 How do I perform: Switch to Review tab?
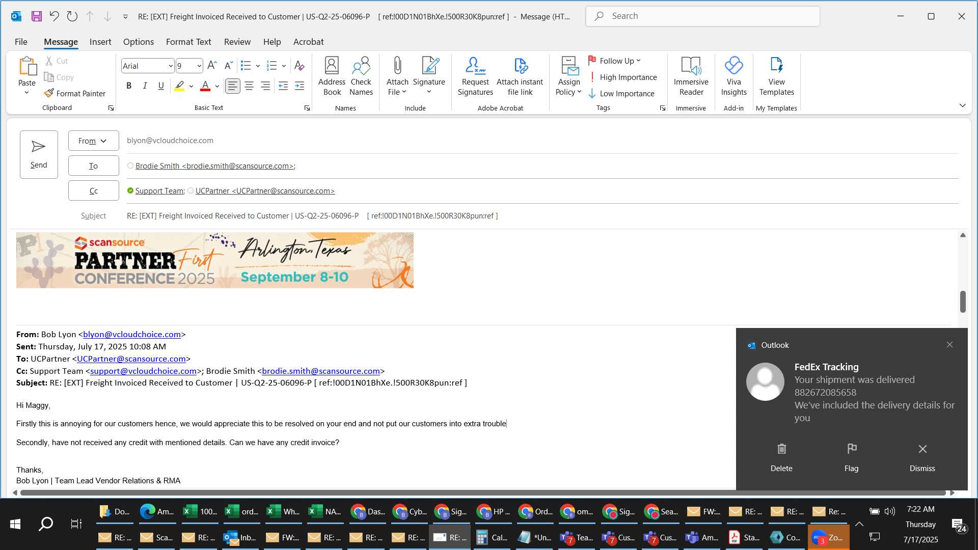[x=237, y=42]
